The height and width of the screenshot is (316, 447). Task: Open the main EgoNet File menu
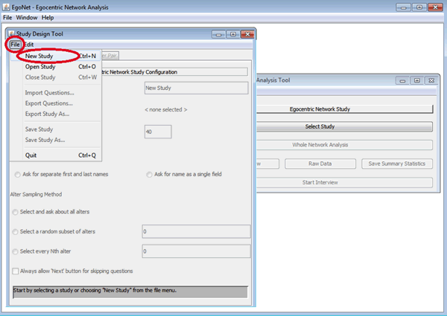[7, 18]
